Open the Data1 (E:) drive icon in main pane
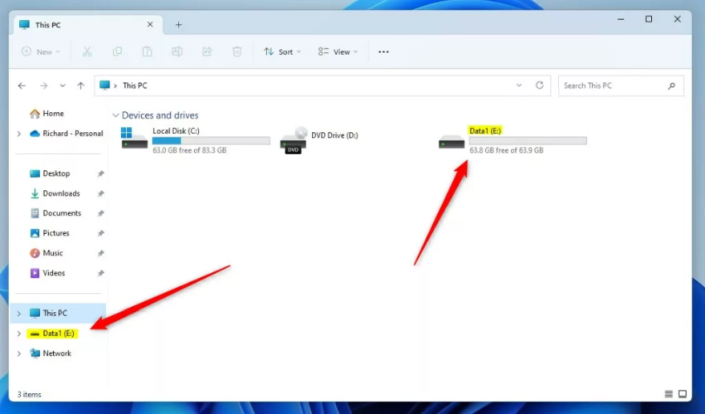705x414 pixels. 451,142
